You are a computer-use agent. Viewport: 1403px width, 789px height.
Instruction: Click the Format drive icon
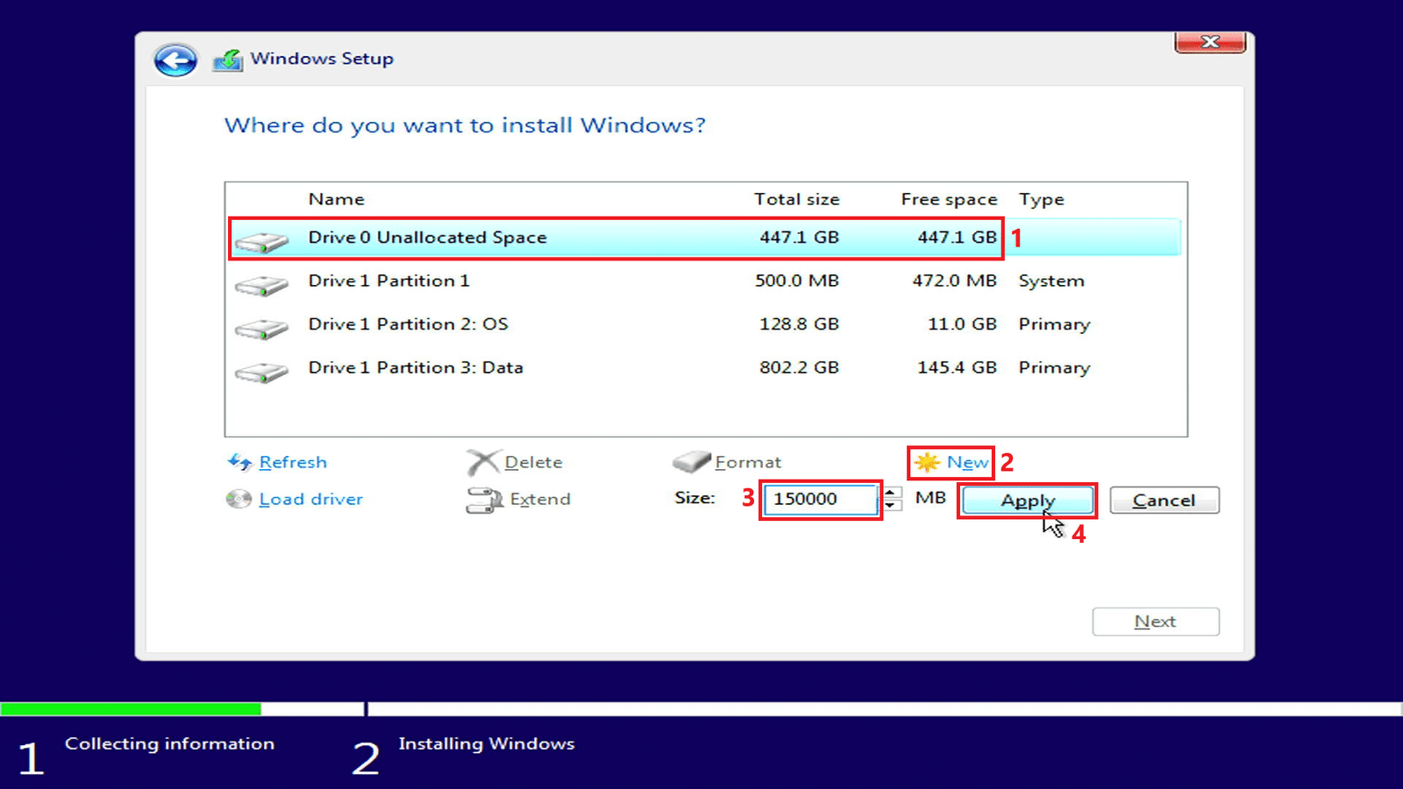tap(691, 461)
